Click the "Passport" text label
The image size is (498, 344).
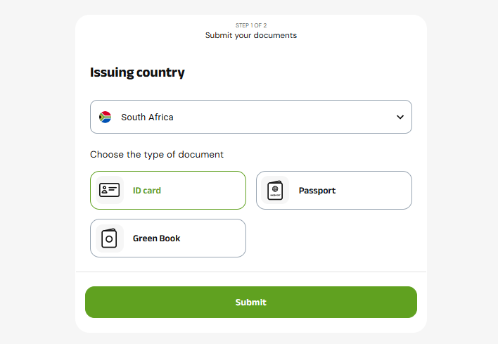click(317, 191)
